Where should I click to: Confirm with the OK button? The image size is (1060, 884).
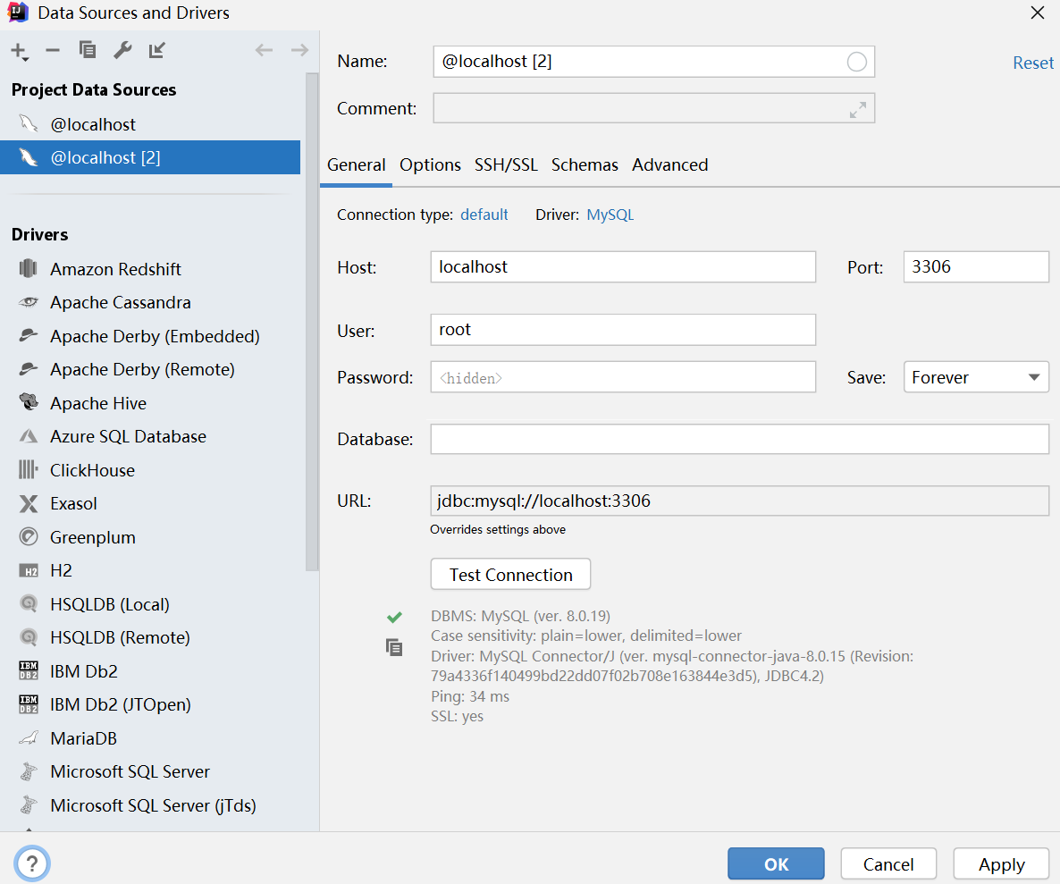(x=776, y=863)
